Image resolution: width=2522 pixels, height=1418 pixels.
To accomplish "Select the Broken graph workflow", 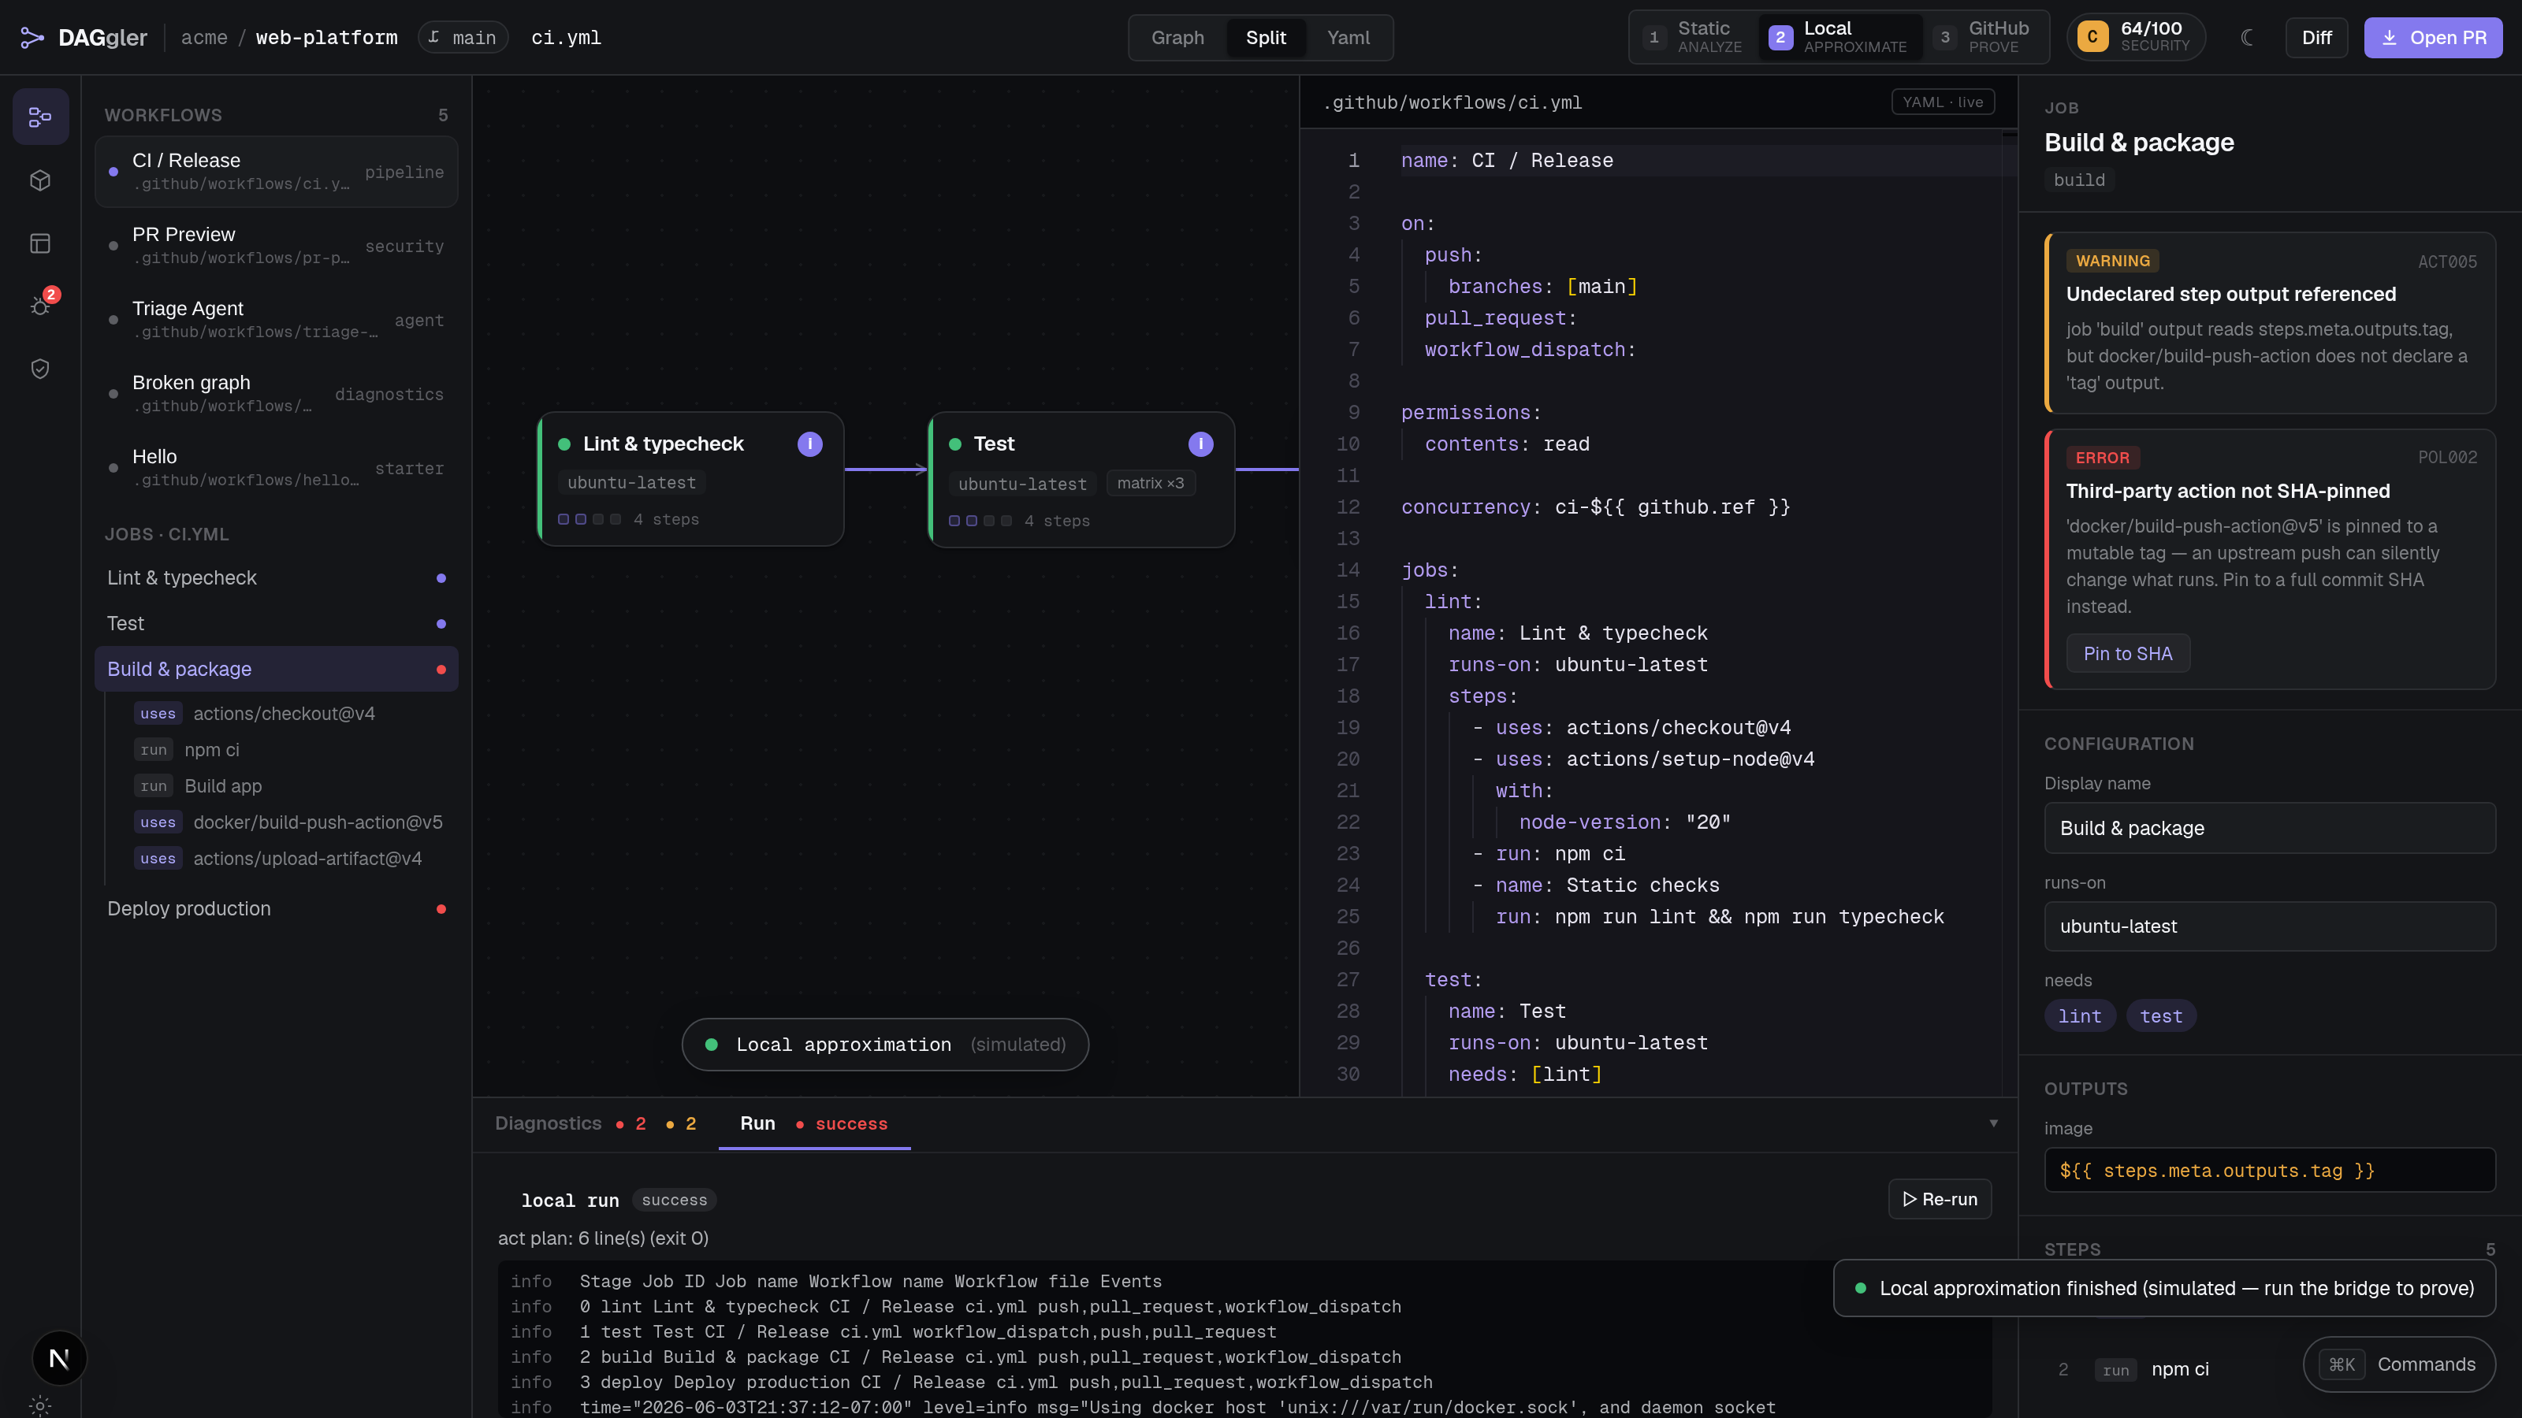I will tap(276, 393).
